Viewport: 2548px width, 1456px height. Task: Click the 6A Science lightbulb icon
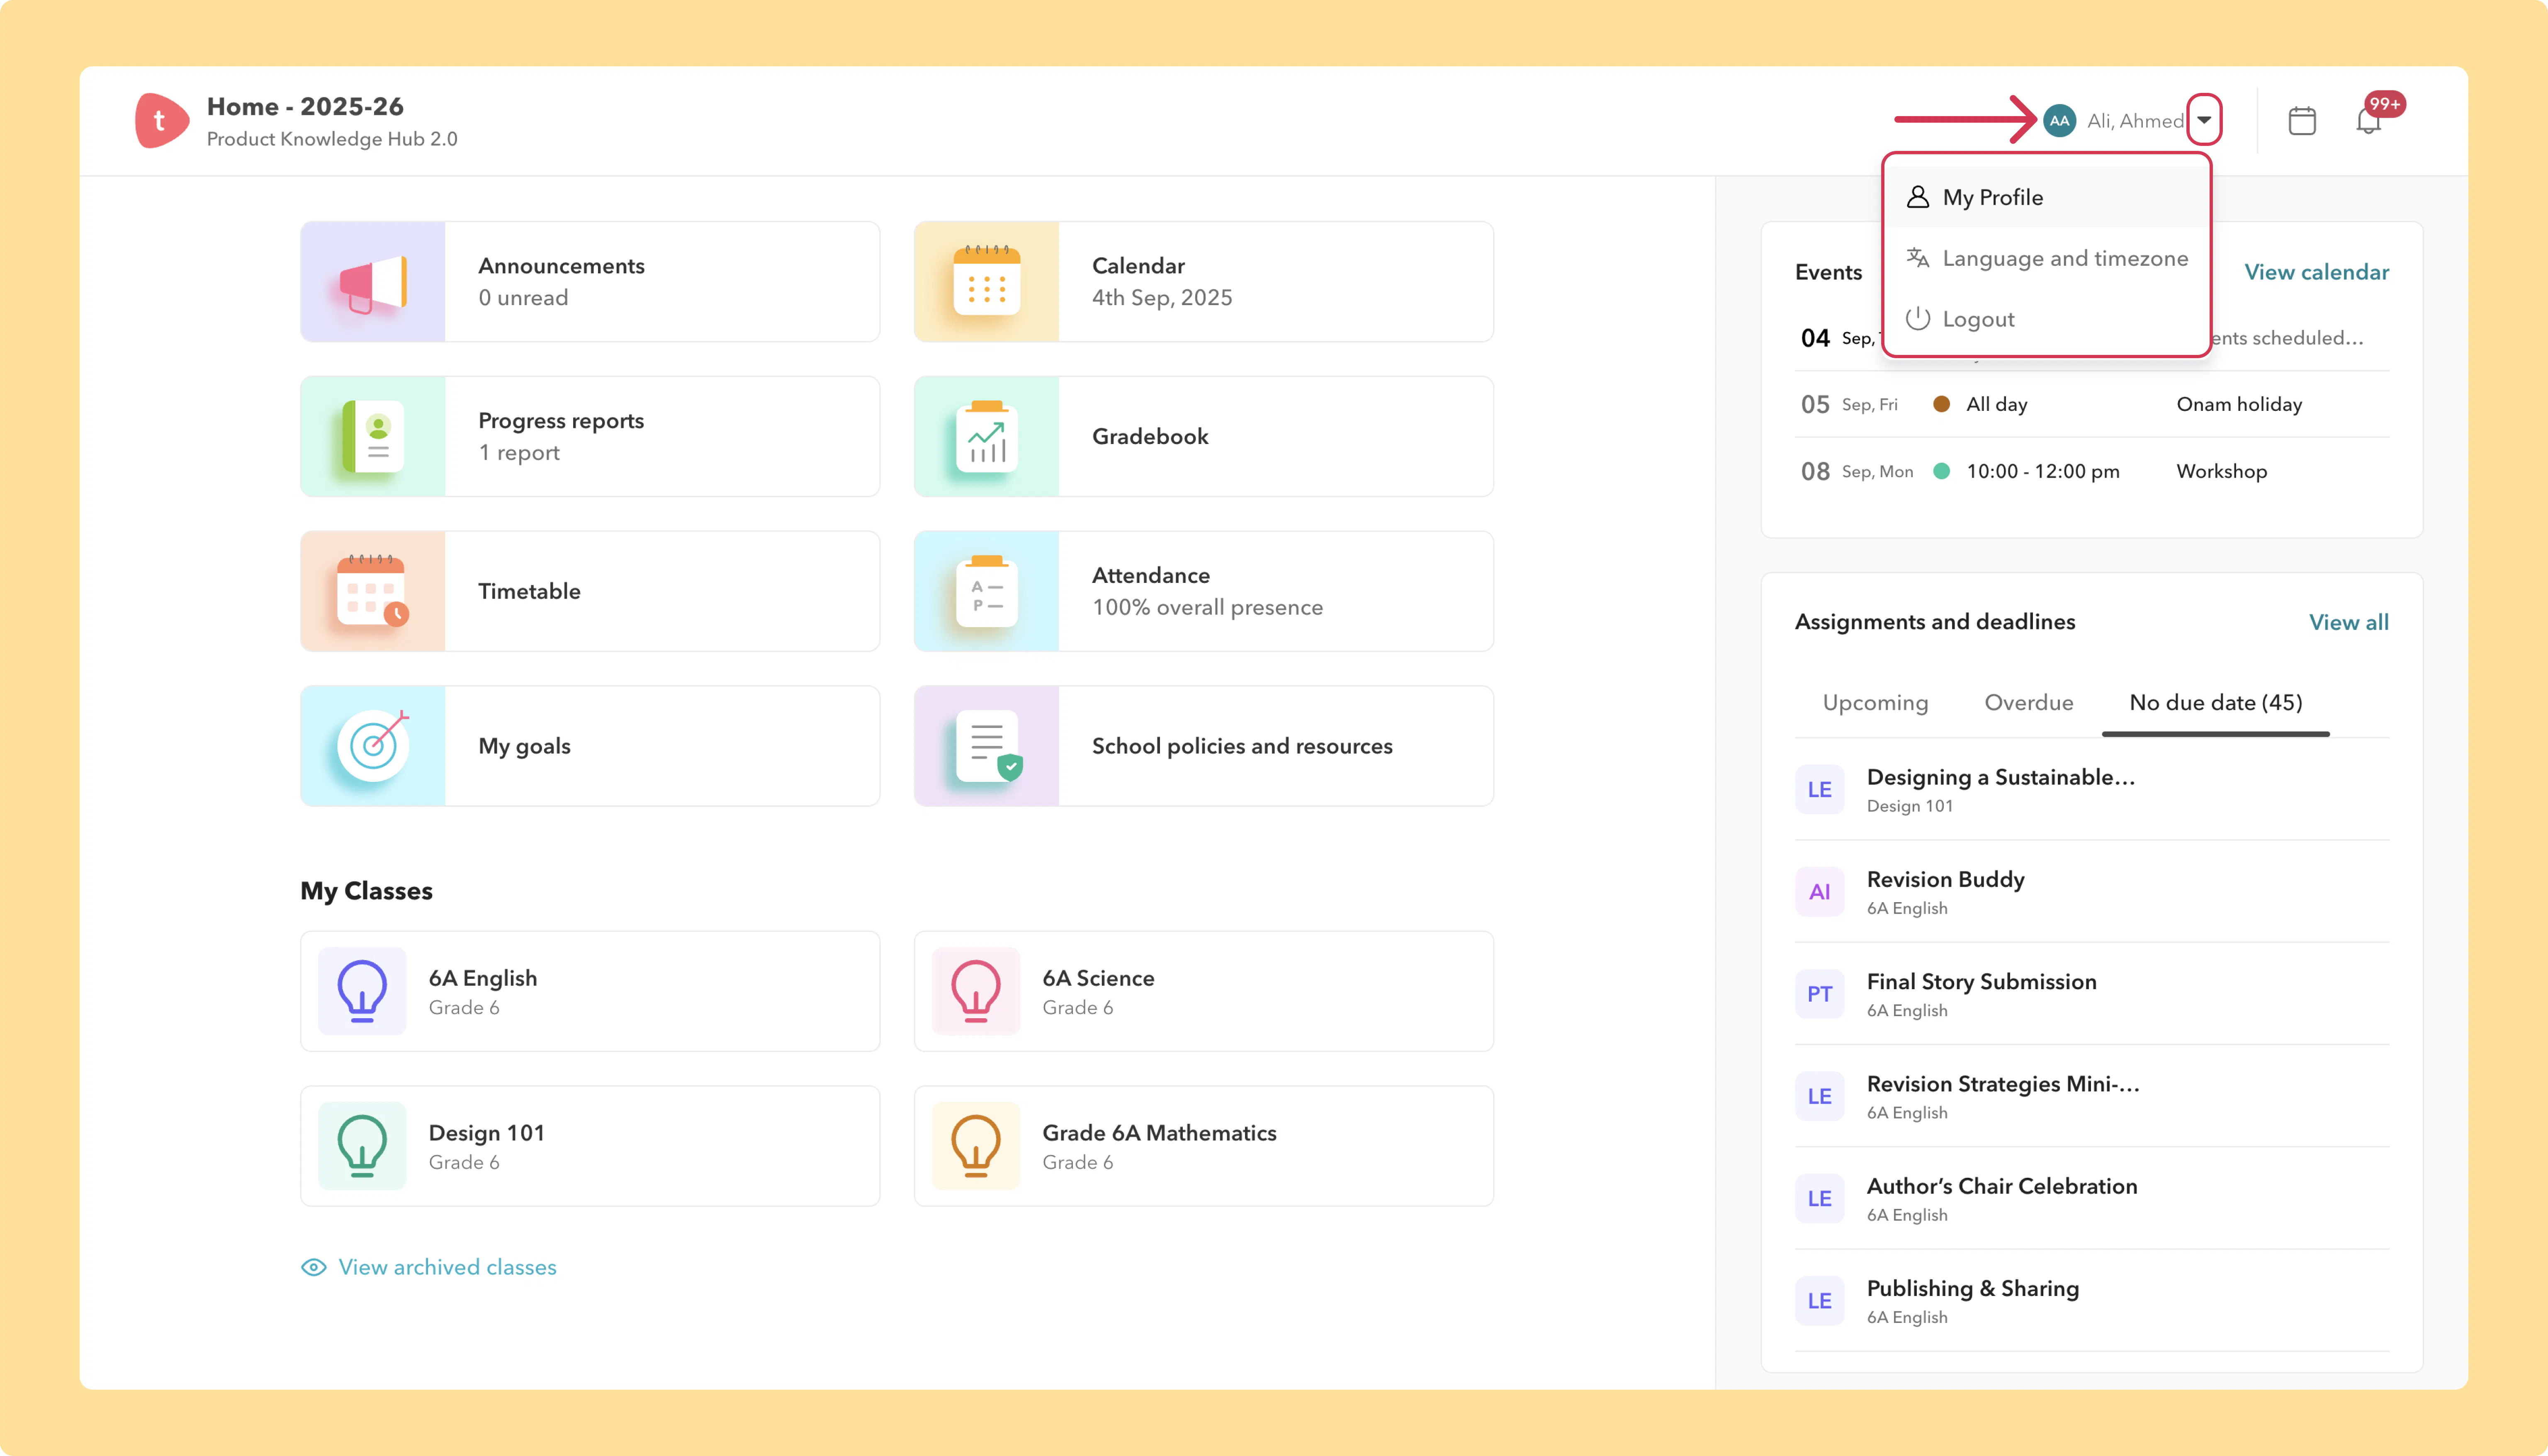(x=976, y=991)
